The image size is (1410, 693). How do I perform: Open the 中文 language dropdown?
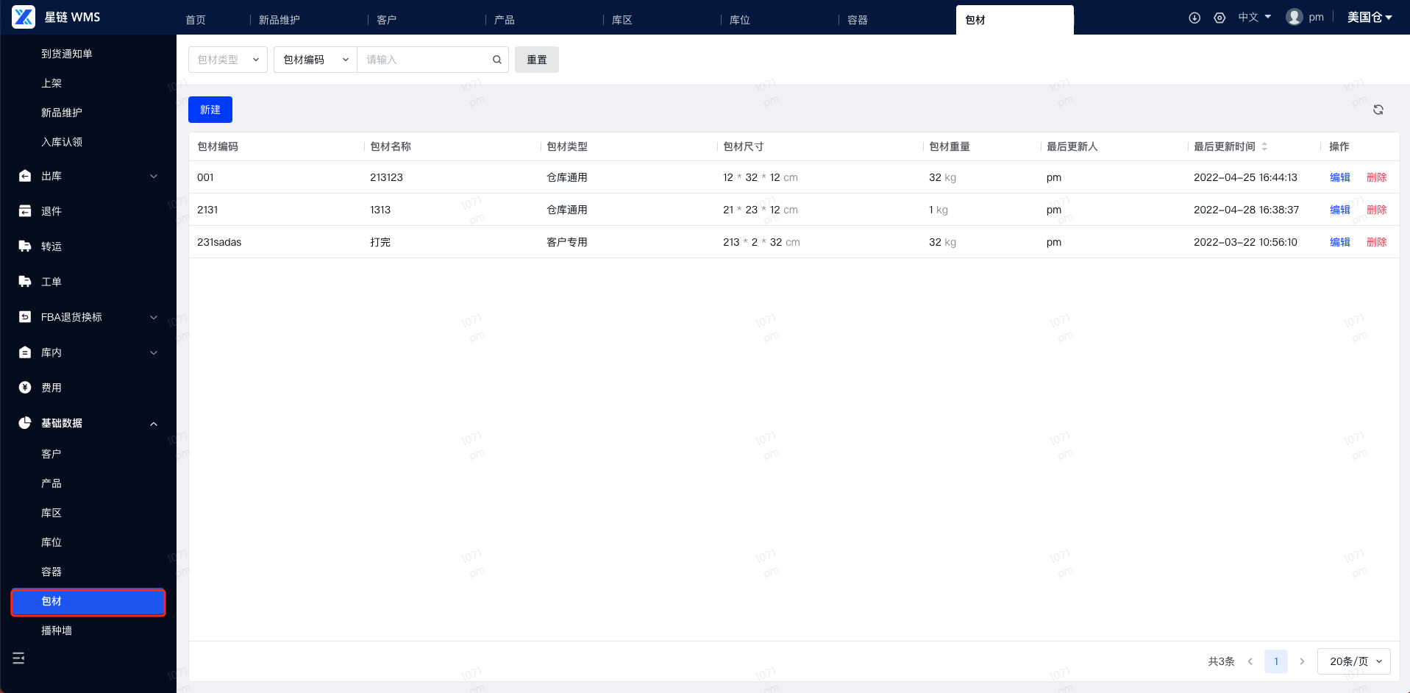(x=1255, y=17)
